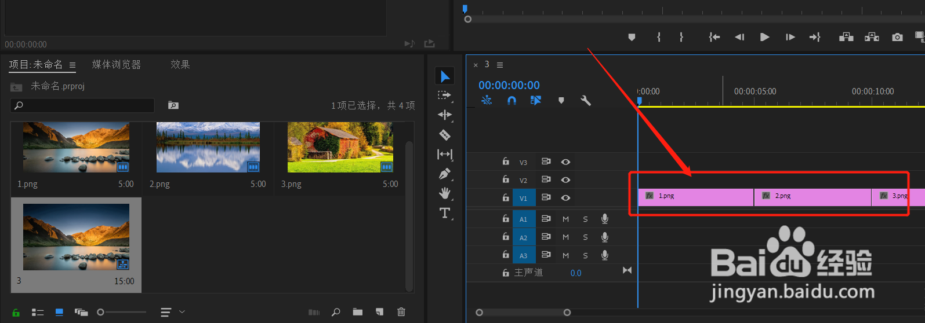Toggle lock on audio track A2
925x323 pixels.
point(506,237)
